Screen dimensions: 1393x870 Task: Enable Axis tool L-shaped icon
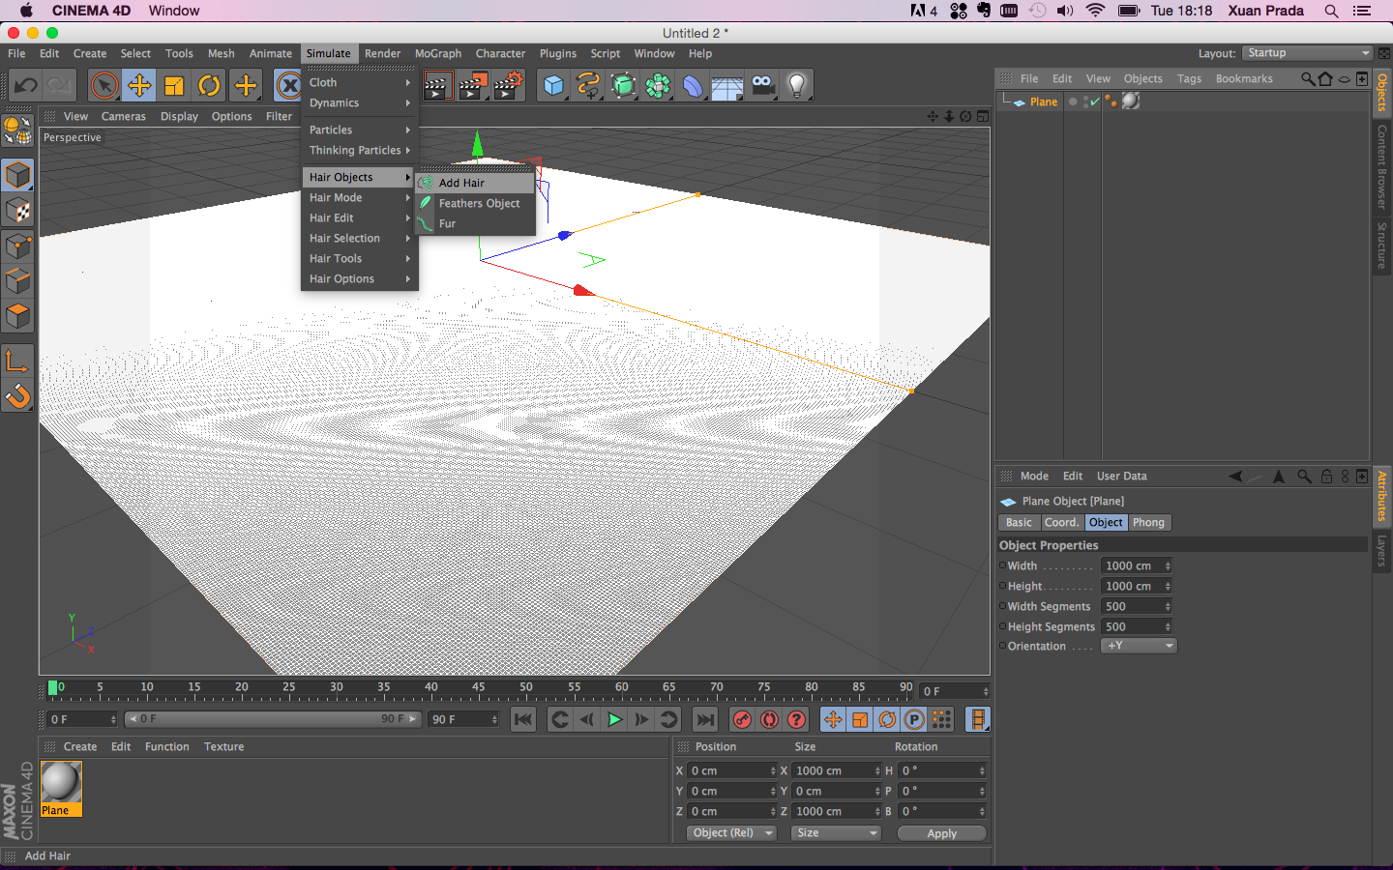pyautogui.click(x=17, y=361)
